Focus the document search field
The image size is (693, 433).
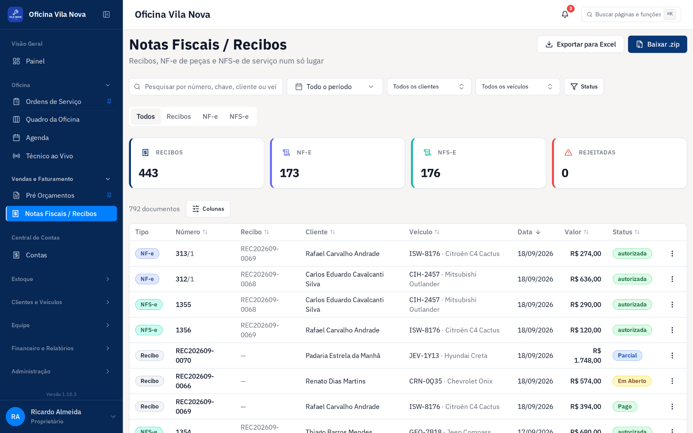pyautogui.click(x=206, y=87)
